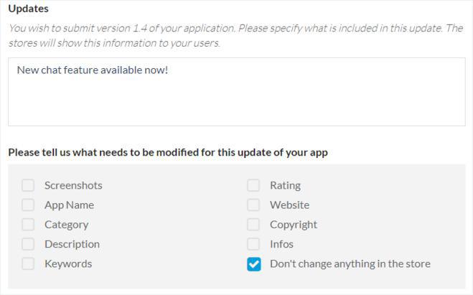The width and height of the screenshot is (473, 295).
Task: Click the "Website" label text
Action: 289,205
